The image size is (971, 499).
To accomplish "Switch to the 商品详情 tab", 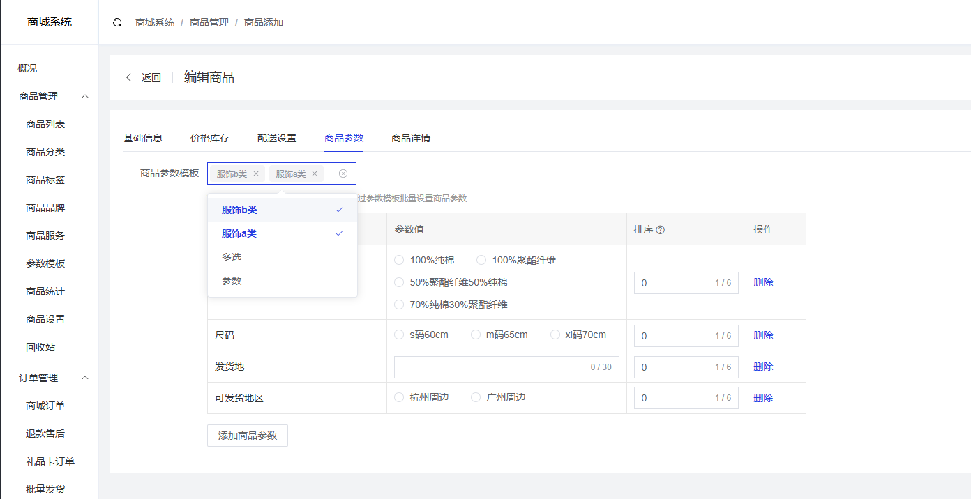I will tap(411, 138).
